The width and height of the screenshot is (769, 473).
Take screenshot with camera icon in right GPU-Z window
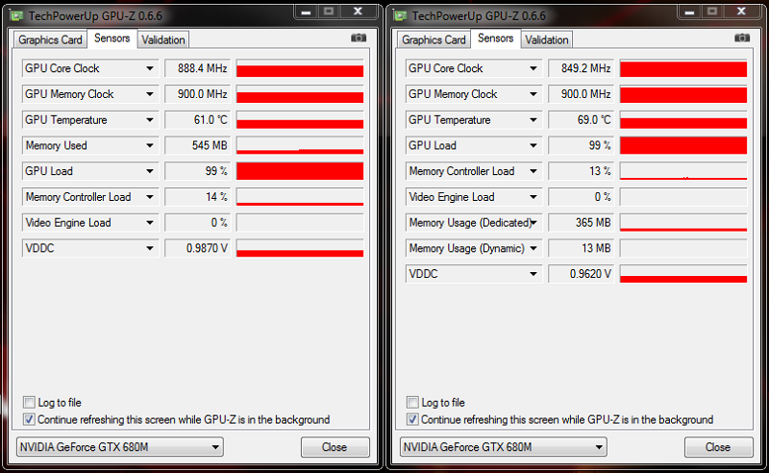point(742,37)
